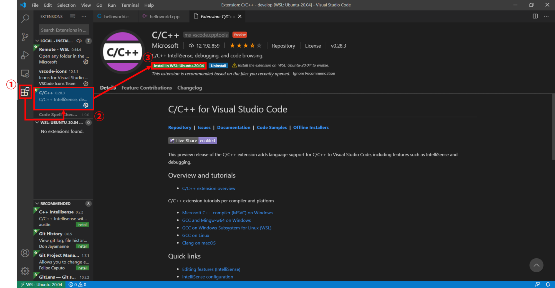This screenshot has width=555, height=288.
Task: Switch to the helloworld.cpp tab
Action: pos(164,16)
